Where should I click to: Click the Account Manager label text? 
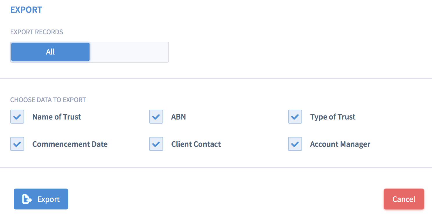pos(340,144)
